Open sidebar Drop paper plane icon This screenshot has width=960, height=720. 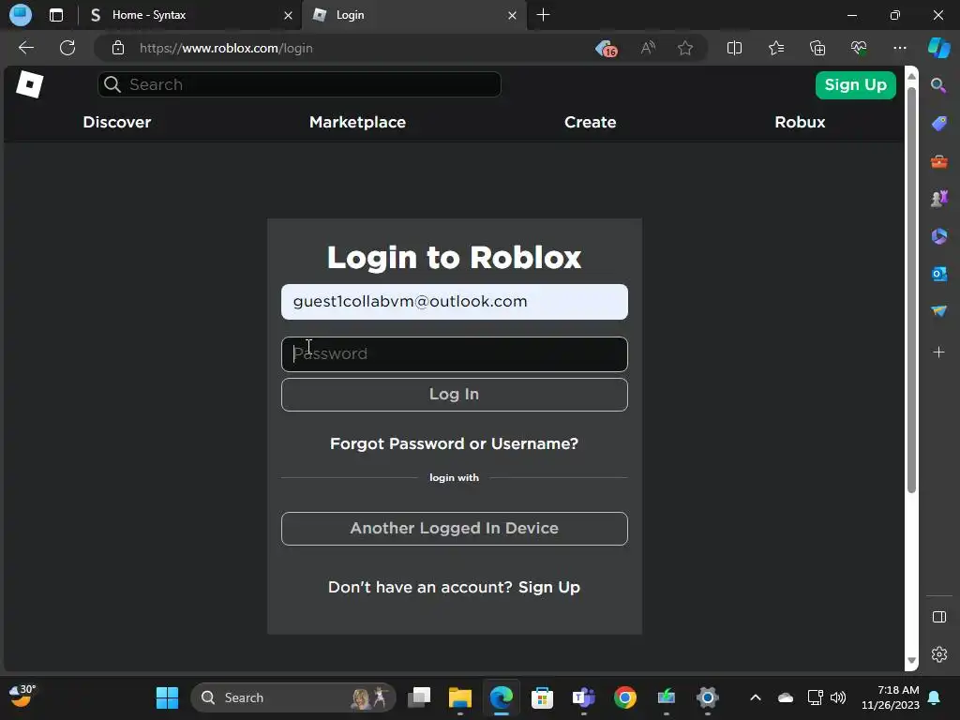click(x=938, y=311)
